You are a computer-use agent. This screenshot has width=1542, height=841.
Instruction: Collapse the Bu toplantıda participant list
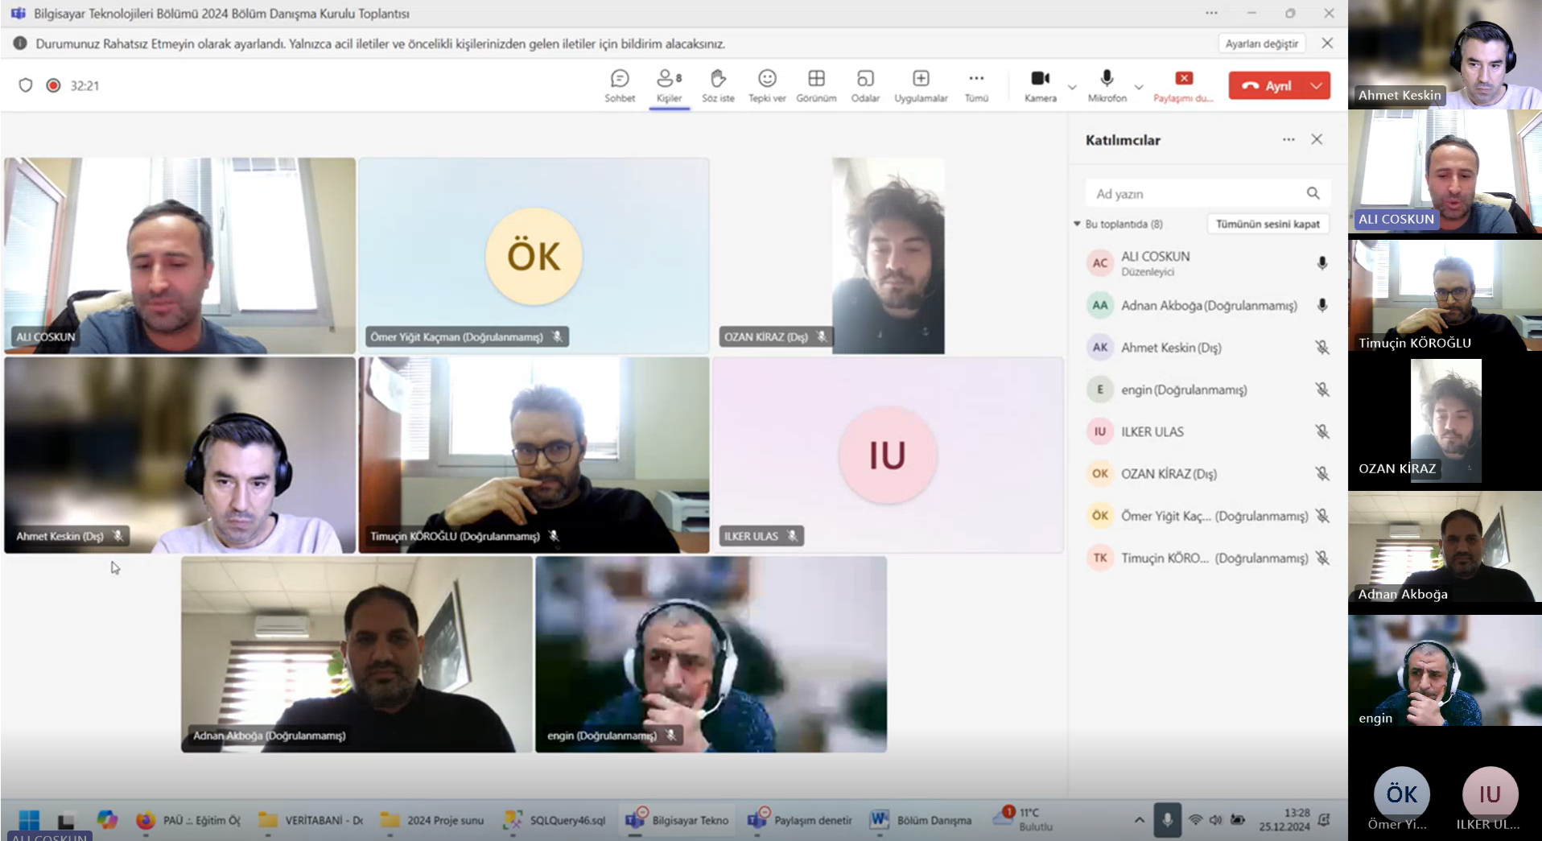coord(1078,224)
